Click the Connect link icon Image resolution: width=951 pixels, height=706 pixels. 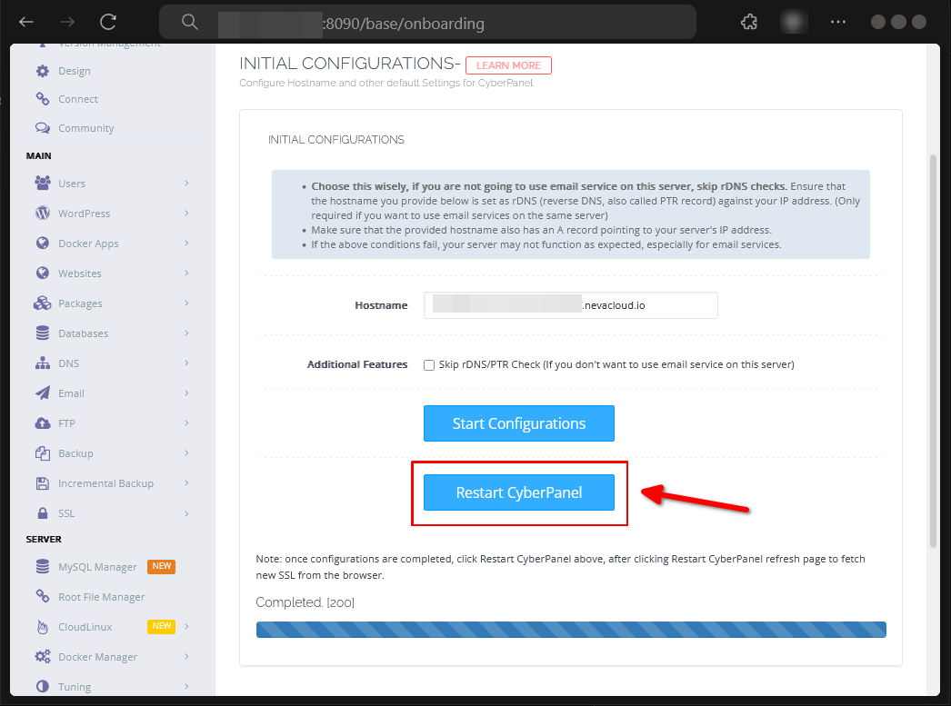tap(43, 99)
